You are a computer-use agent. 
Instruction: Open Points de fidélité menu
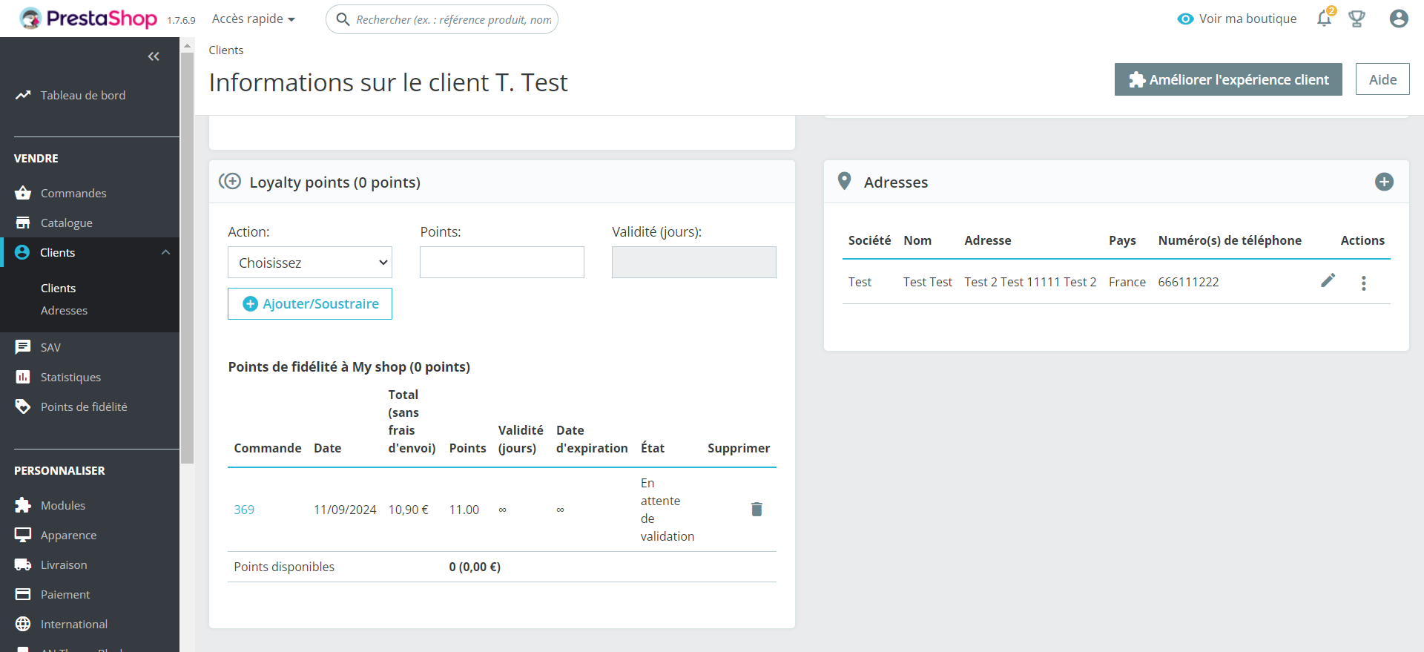coord(83,406)
